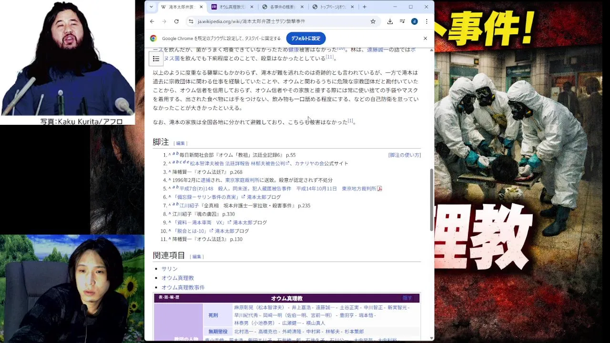The height and width of the screenshot is (343, 610).
Task: Open the 東京家庭裁判所 link
Action: coord(242,181)
